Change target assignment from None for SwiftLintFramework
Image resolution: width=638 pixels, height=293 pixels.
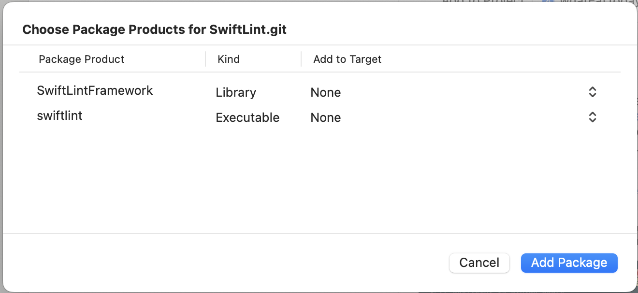pos(326,92)
